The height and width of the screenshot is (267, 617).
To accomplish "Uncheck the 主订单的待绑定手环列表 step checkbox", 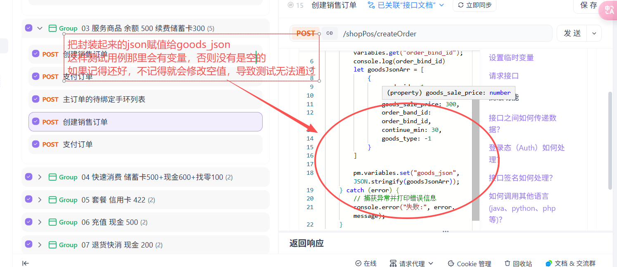I will pos(36,99).
